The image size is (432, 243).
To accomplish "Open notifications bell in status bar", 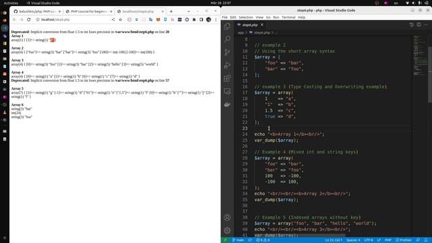I will (x=426, y=240).
